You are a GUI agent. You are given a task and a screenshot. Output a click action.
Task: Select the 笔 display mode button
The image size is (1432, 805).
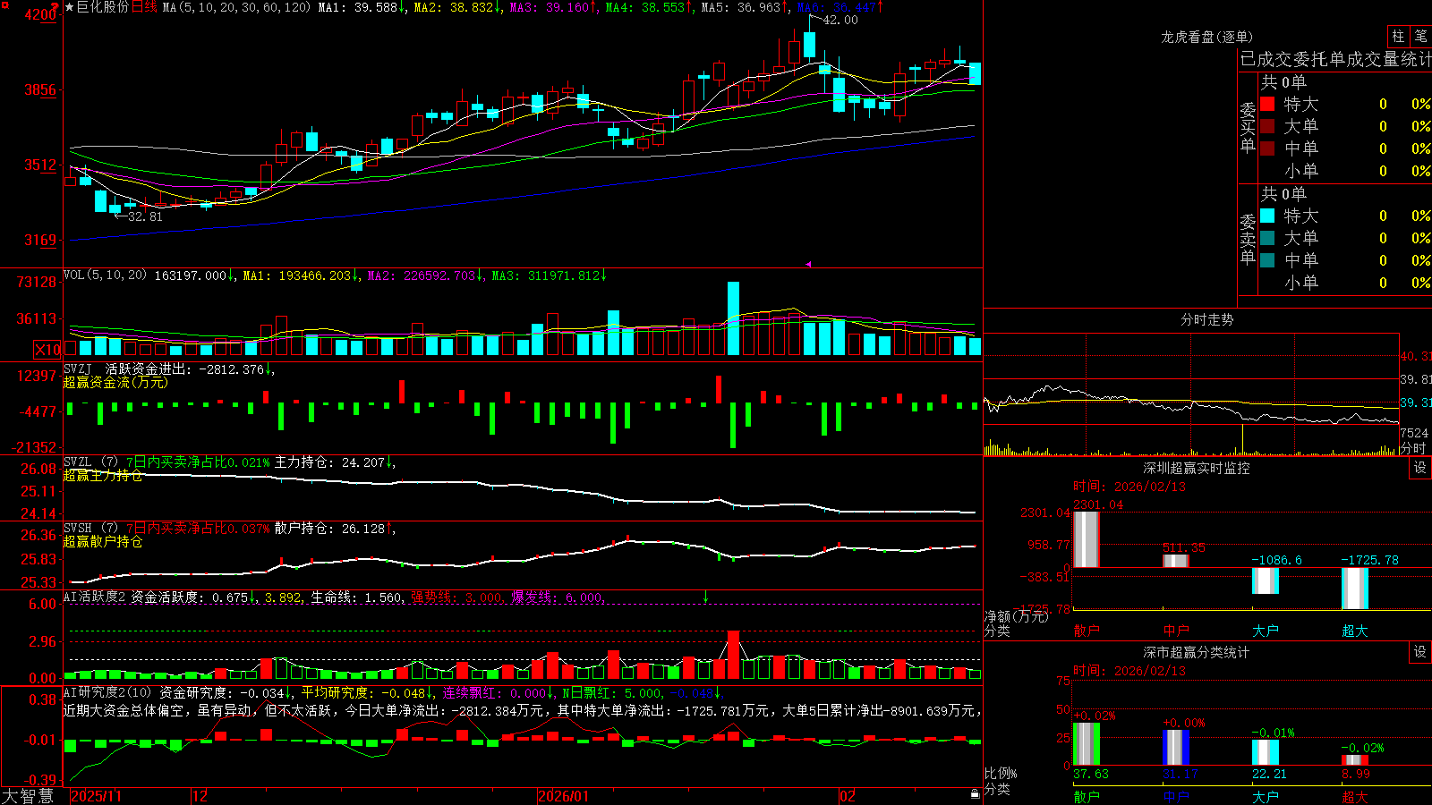pos(1420,37)
